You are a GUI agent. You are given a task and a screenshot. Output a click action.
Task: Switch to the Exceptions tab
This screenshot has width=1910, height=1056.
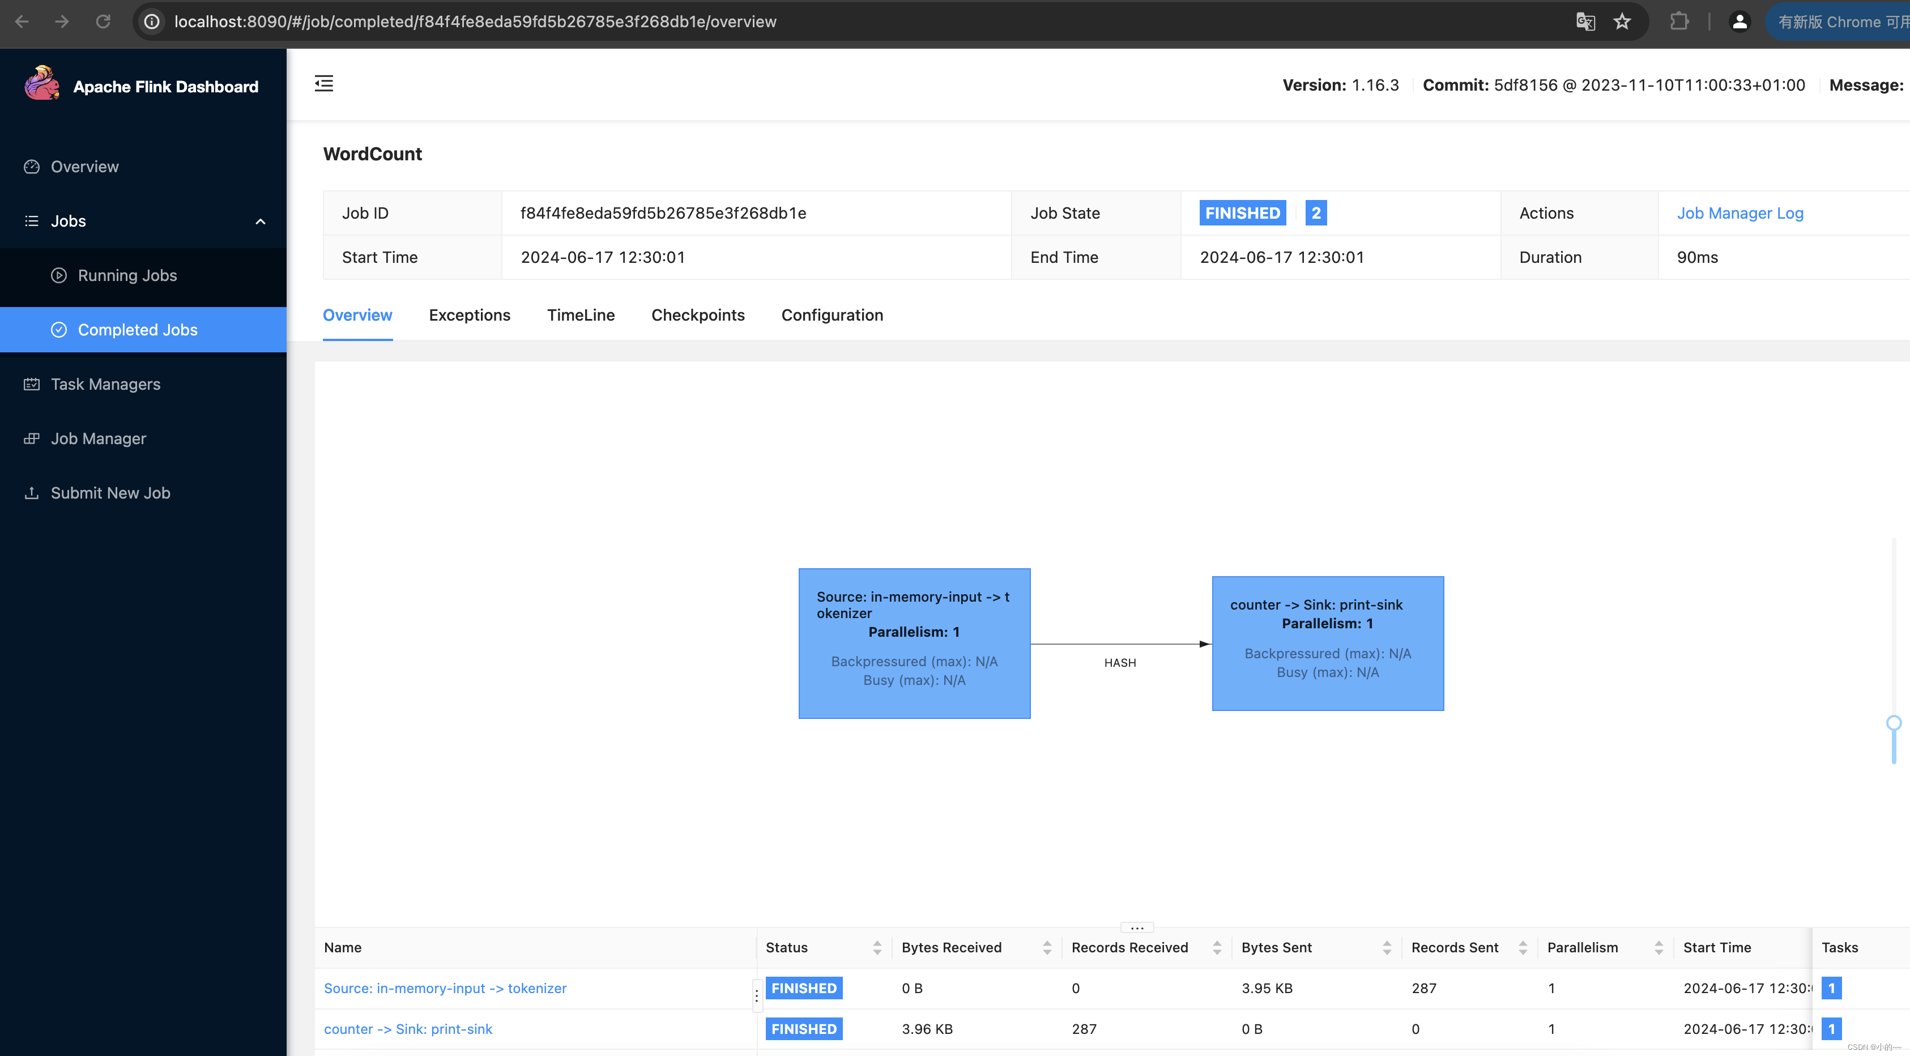click(470, 315)
